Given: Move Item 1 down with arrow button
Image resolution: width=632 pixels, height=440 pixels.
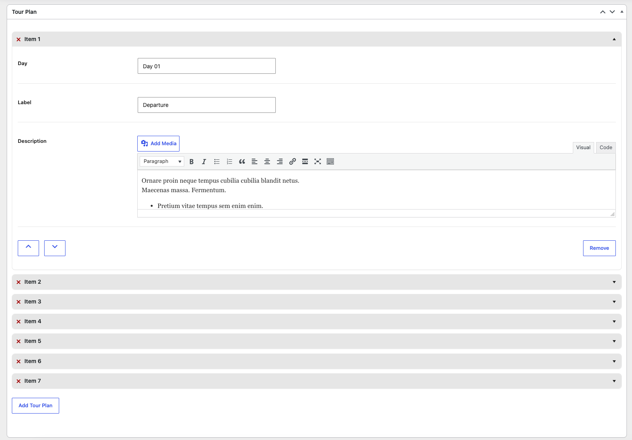Looking at the screenshot, I should (55, 248).
